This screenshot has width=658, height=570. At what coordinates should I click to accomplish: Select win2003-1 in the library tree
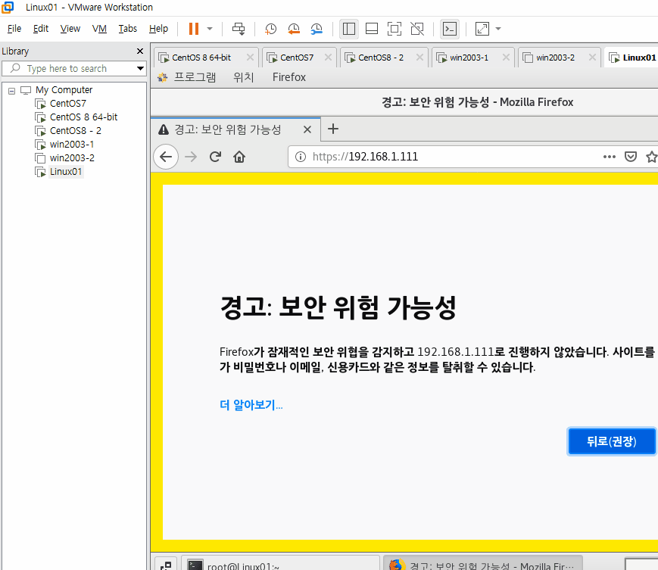pyautogui.click(x=72, y=145)
